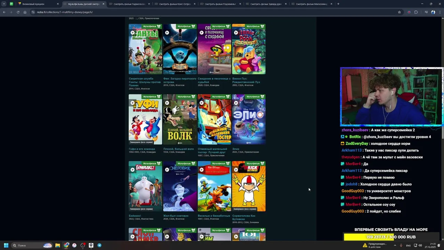This screenshot has width=444, height=250.
Task: Click the streamer webcam overlay
Action: [391, 97]
